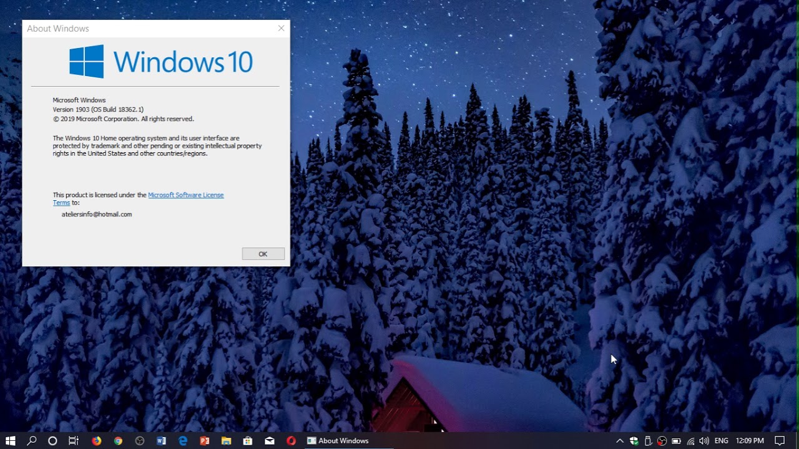
Task: Open the Windows Start menu
Action: point(10,441)
